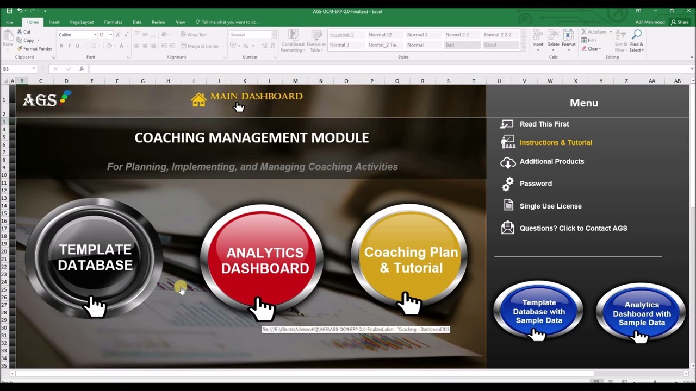Open the font size dropdown
The image size is (696, 391).
pyautogui.click(x=111, y=35)
